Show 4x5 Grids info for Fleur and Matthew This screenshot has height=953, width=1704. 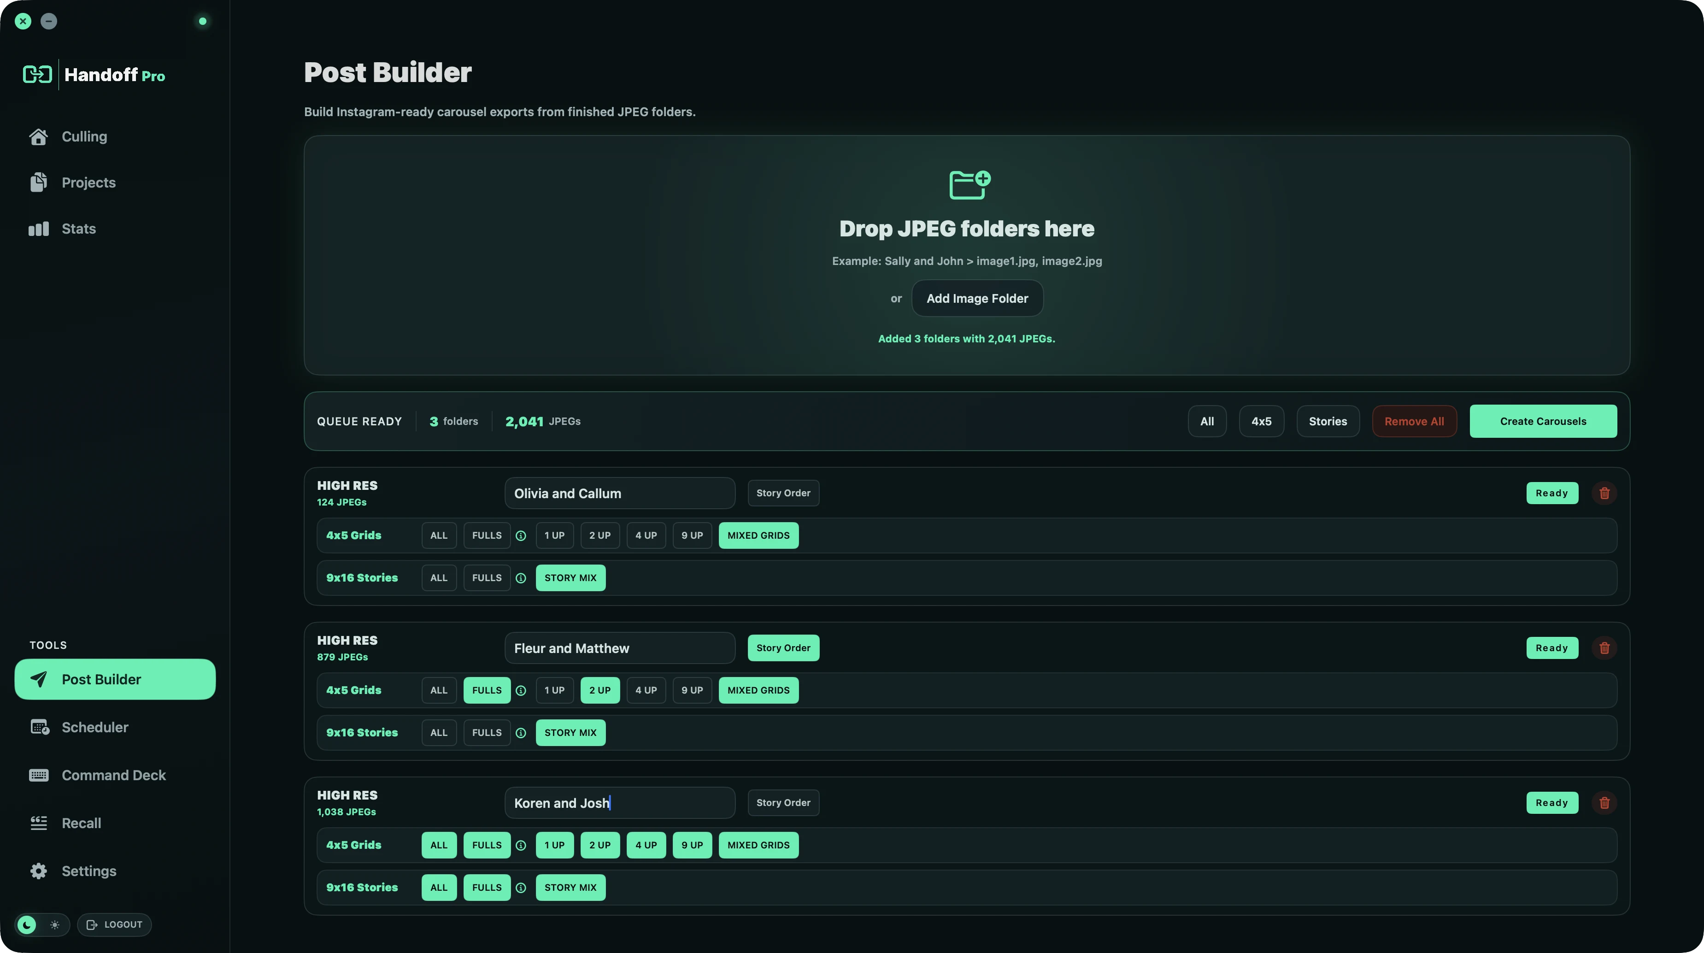521,690
